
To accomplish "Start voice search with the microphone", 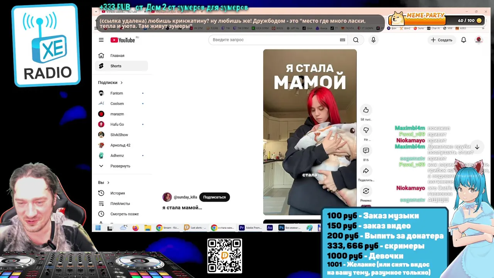I will [x=373, y=40].
